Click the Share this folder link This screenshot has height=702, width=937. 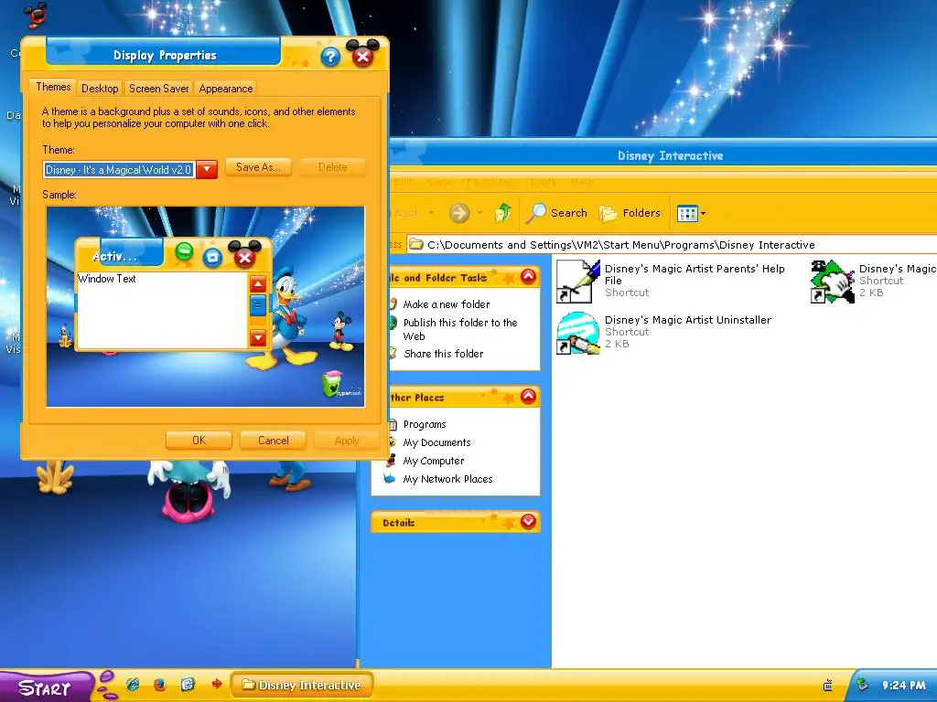click(444, 354)
